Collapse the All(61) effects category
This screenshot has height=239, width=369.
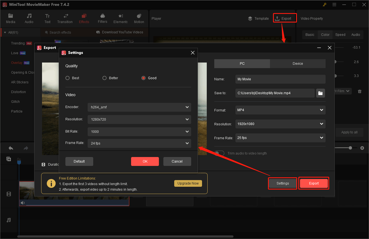(5, 33)
